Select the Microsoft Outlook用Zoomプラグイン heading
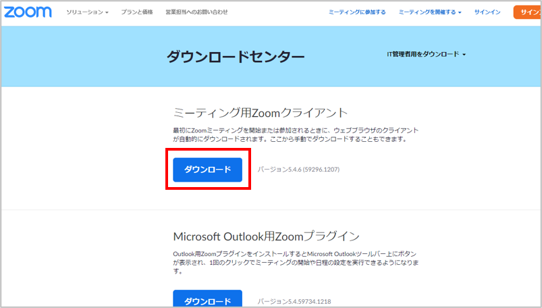The width and height of the screenshot is (542, 308). click(266, 236)
